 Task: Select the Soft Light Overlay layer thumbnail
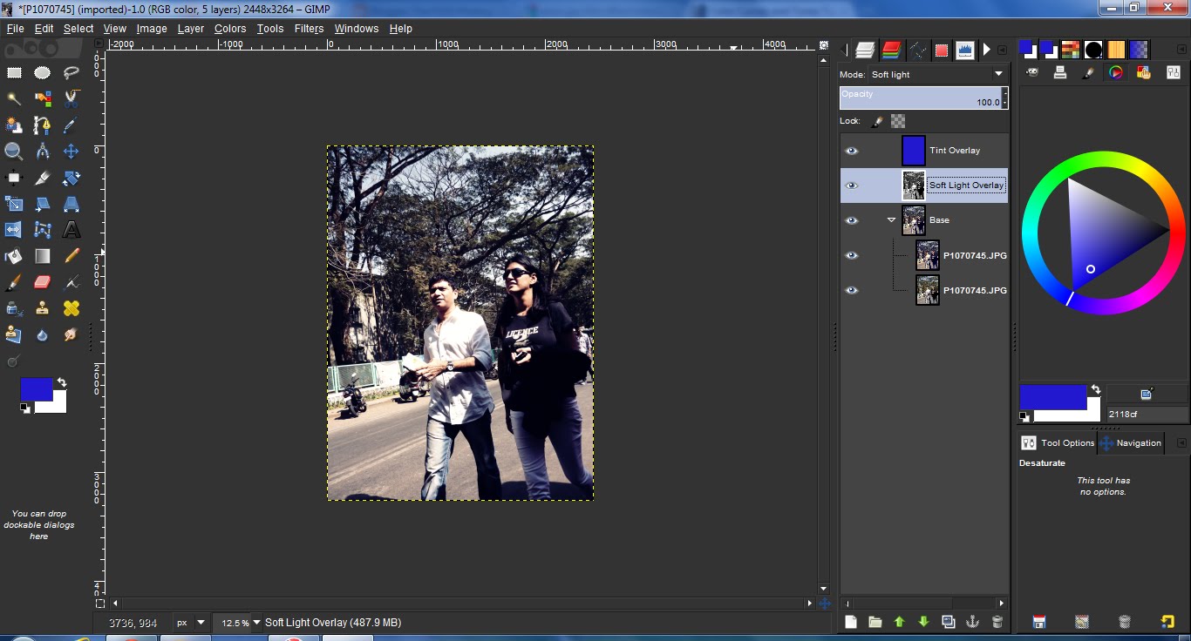(914, 185)
